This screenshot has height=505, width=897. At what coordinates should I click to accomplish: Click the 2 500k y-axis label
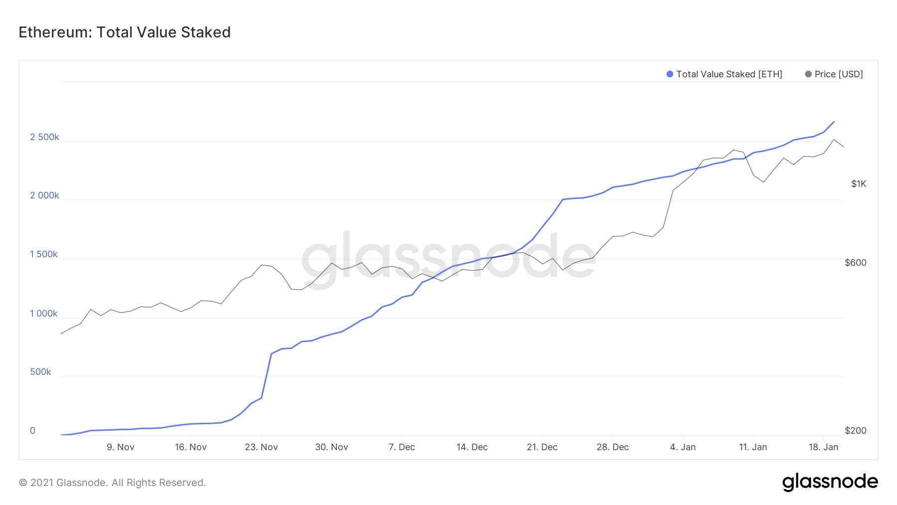click(44, 137)
